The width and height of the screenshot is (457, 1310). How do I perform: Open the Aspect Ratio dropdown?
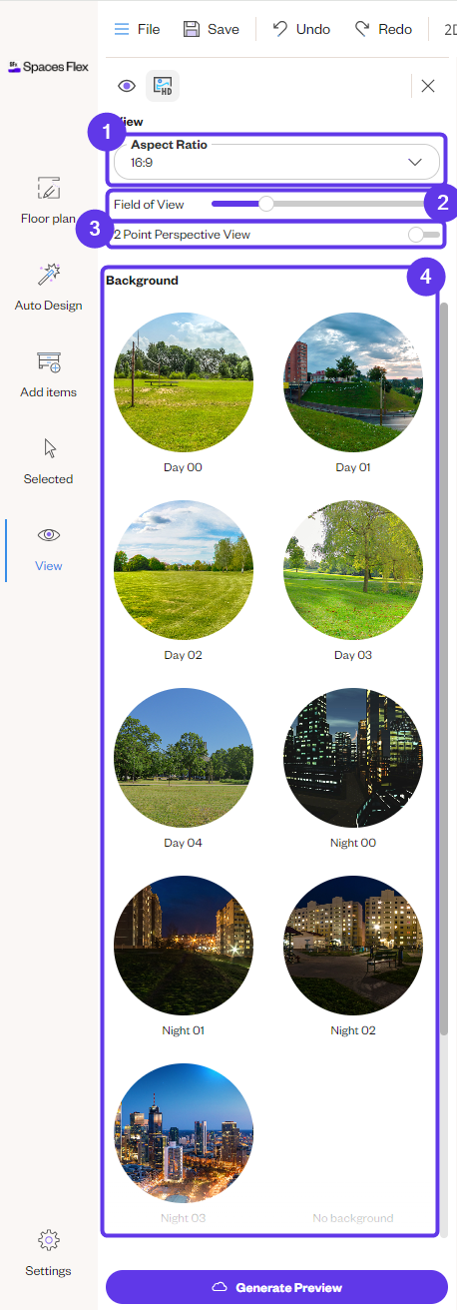(276, 162)
